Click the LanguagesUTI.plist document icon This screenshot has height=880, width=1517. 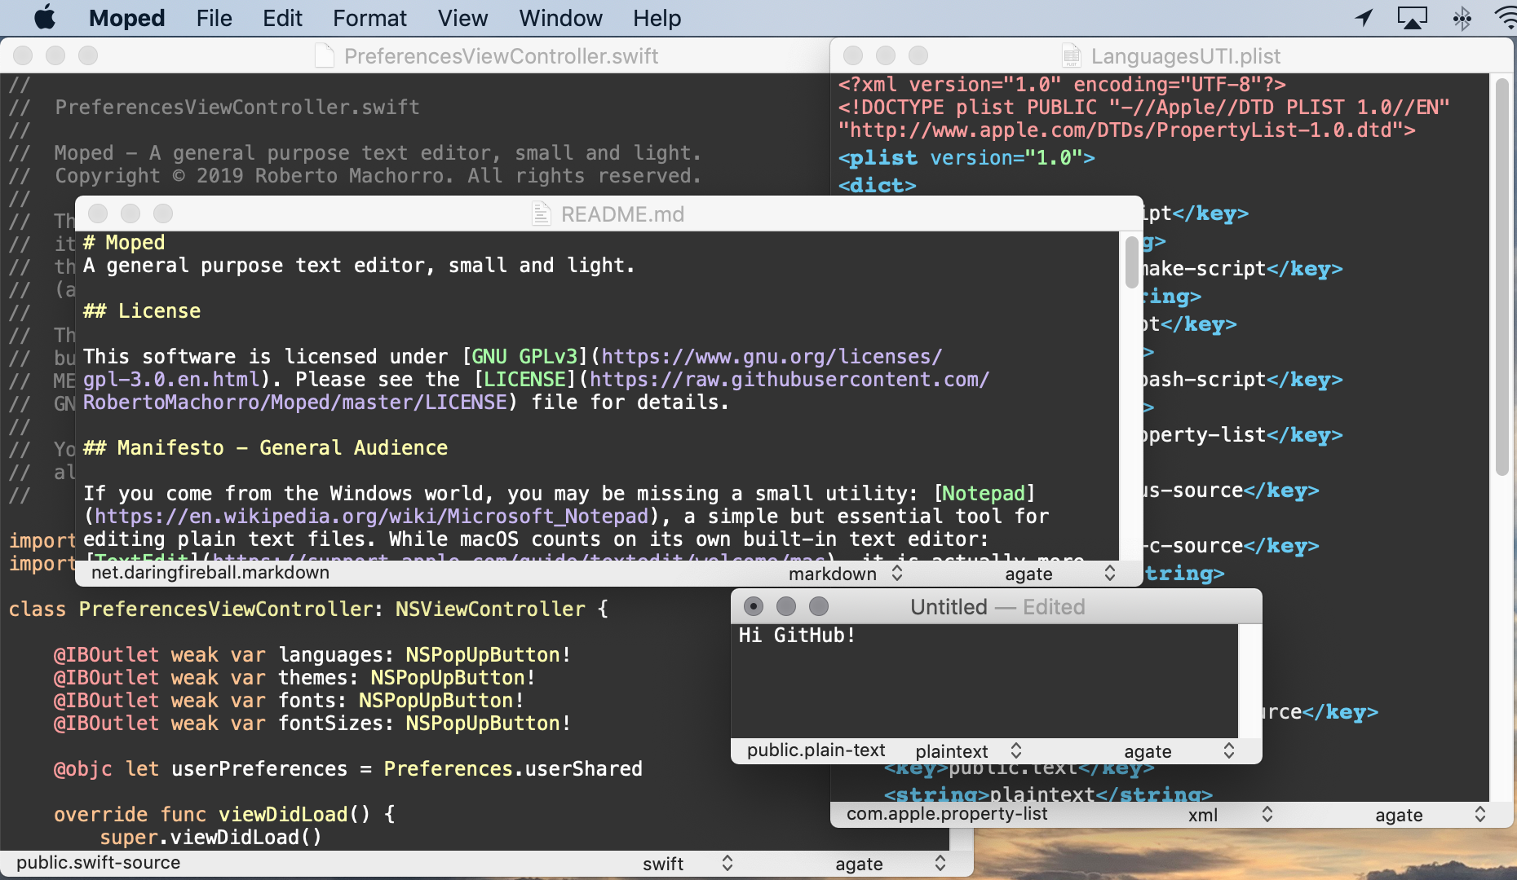[1072, 55]
